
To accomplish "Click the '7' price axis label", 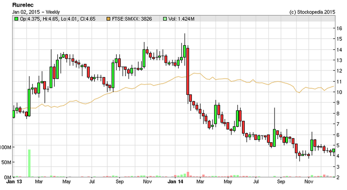I will (x=338, y=124).
